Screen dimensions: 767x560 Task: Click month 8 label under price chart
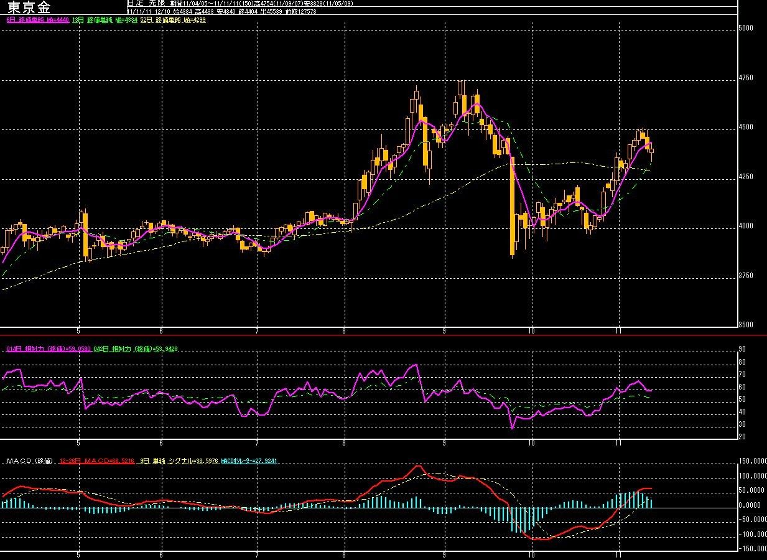point(344,331)
